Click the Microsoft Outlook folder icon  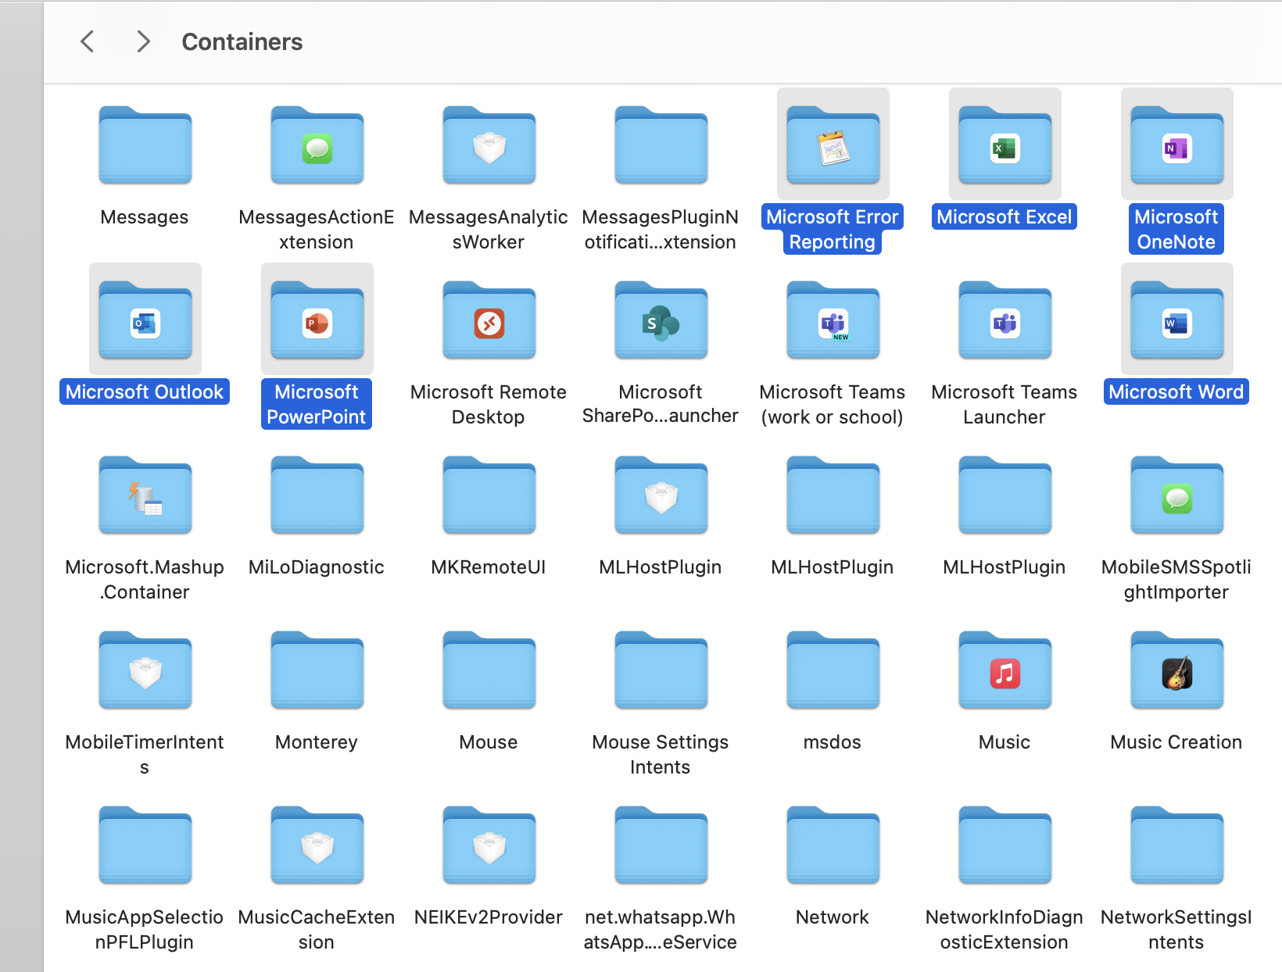(x=145, y=320)
